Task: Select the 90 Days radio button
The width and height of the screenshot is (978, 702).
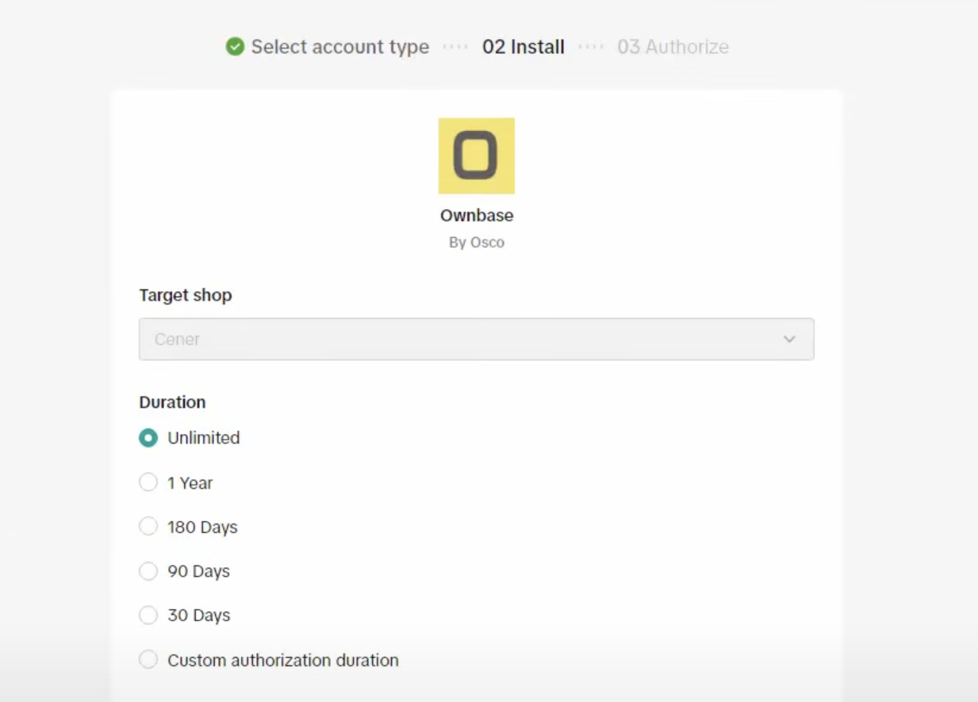Action: pyautogui.click(x=148, y=571)
